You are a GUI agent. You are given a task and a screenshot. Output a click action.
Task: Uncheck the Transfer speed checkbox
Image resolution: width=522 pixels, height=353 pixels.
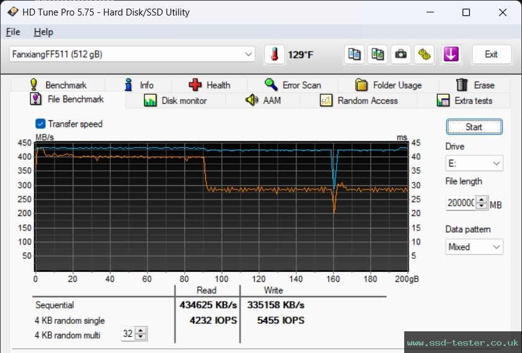click(40, 124)
